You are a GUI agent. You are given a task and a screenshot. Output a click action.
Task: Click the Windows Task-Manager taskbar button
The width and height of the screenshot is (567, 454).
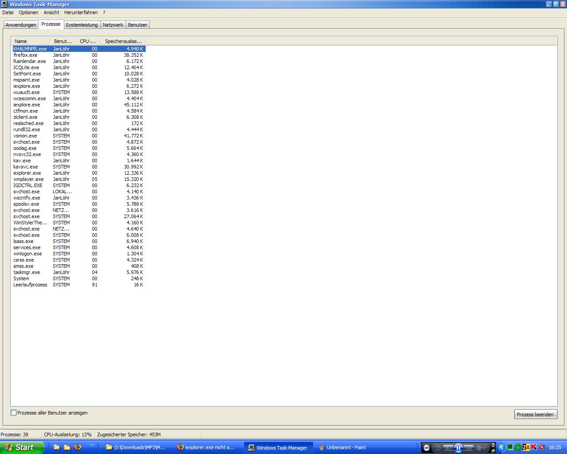point(279,448)
